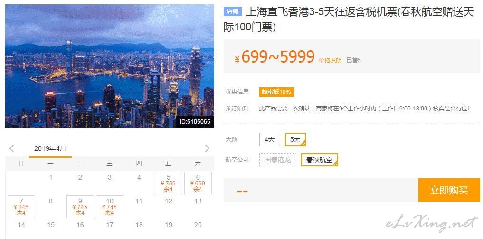Open the 2019年4月 month tab
This screenshot has height=239, width=483.
[50, 149]
